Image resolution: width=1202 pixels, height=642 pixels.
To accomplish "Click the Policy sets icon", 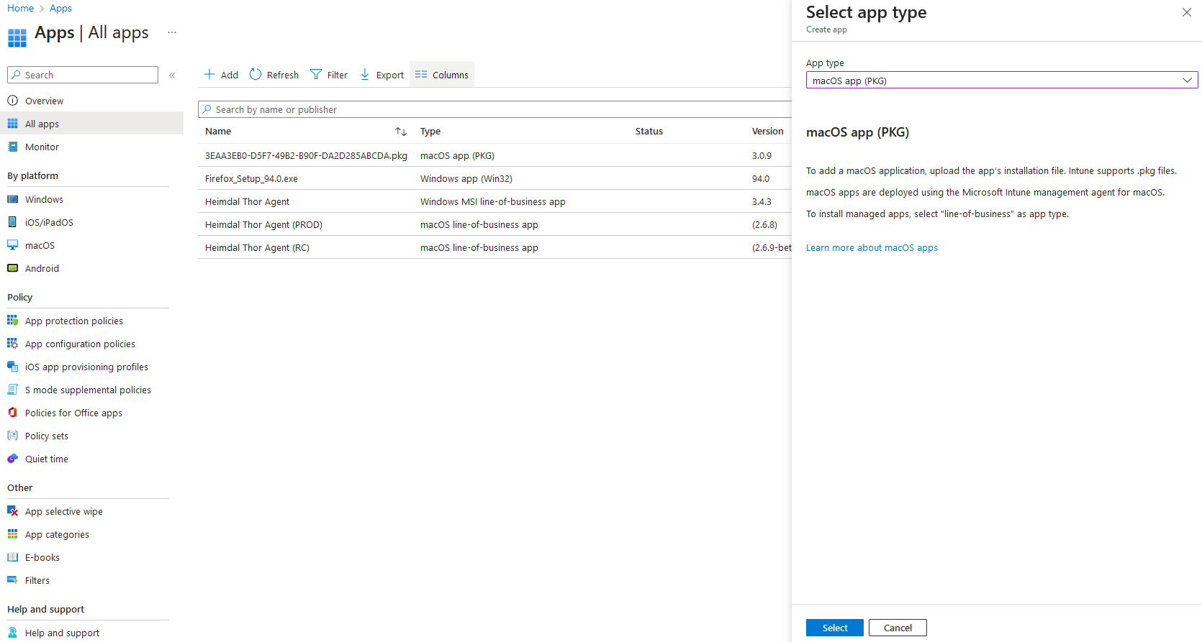I will point(13,436).
